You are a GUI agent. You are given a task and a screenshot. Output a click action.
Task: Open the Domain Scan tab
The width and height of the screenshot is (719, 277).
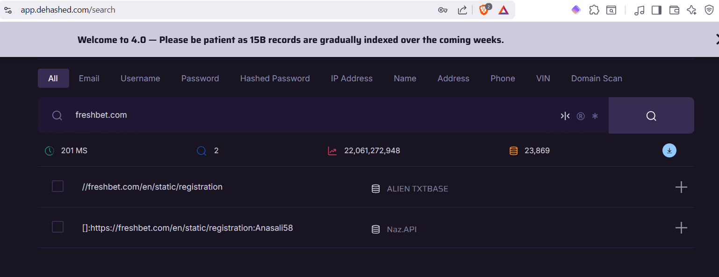point(597,78)
